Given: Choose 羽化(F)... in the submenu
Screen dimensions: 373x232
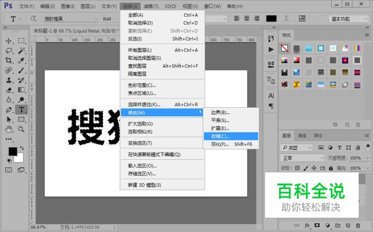Looking at the screenshot, I should click(231, 144).
